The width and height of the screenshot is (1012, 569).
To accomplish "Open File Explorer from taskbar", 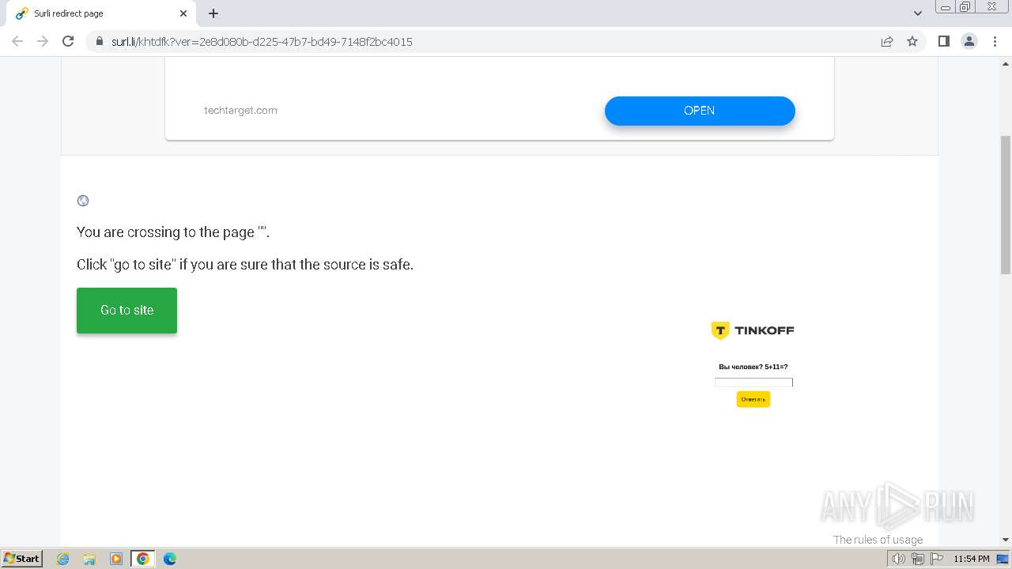I will tap(89, 559).
